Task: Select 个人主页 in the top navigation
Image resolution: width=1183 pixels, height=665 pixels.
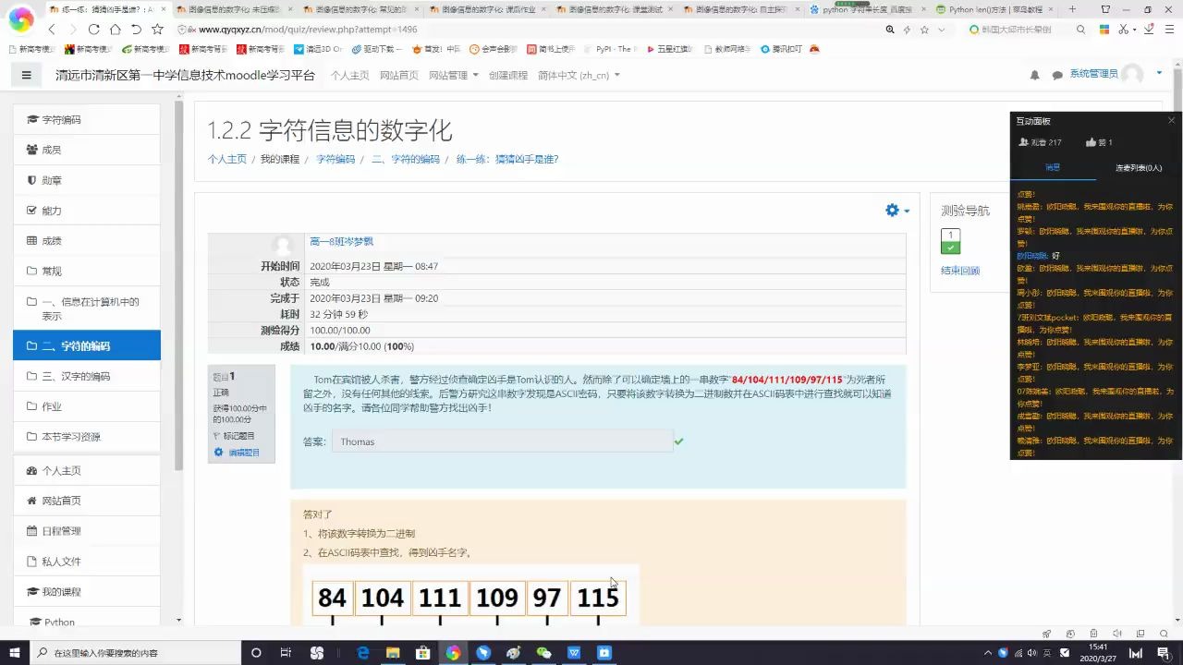Action: 349,75
